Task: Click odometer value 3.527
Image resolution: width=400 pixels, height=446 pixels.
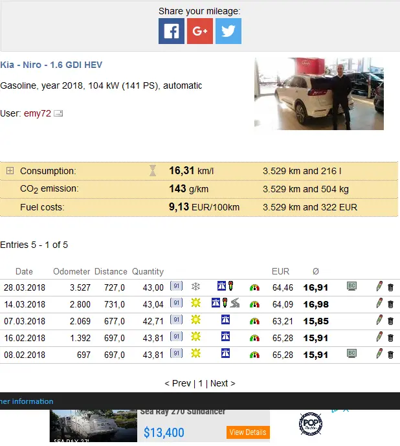Action: [x=80, y=287]
